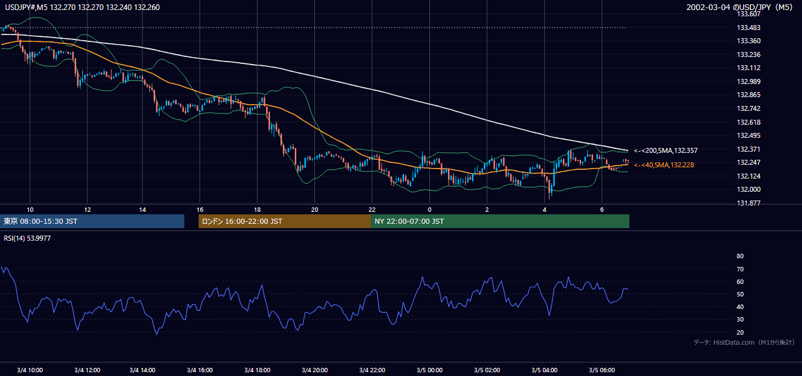Click the 3/5 00:00 bottom time label
802x376 pixels.
point(430,370)
